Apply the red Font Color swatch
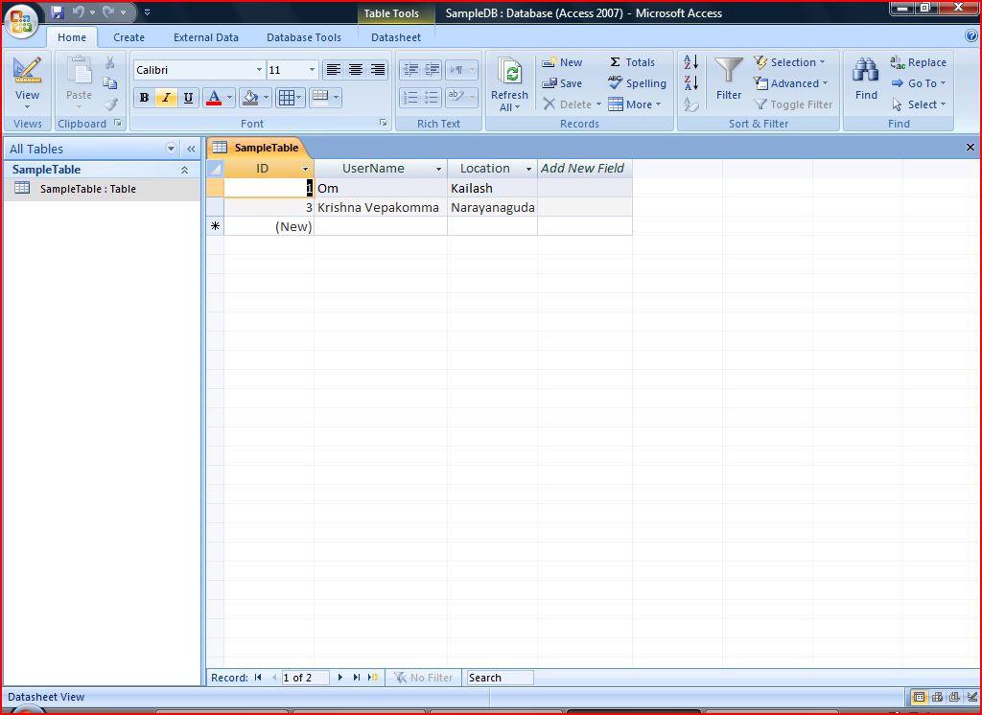The width and height of the screenshot is (982, 715). coord(214,97)
